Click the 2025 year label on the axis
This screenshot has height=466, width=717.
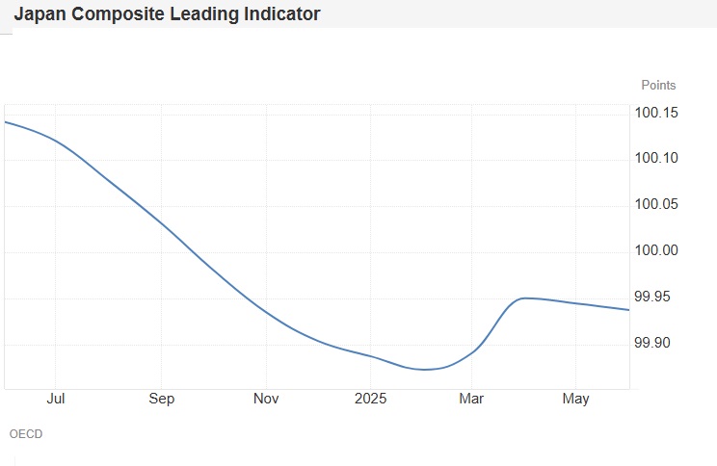coord(371,399)
